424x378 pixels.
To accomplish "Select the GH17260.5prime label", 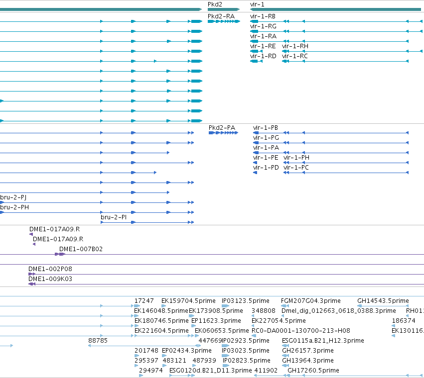I will coord(313,371).
